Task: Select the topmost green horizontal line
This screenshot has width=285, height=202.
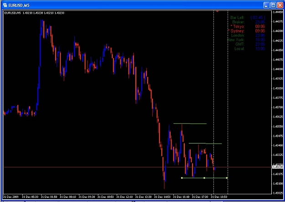Action: tap(190, 124)
